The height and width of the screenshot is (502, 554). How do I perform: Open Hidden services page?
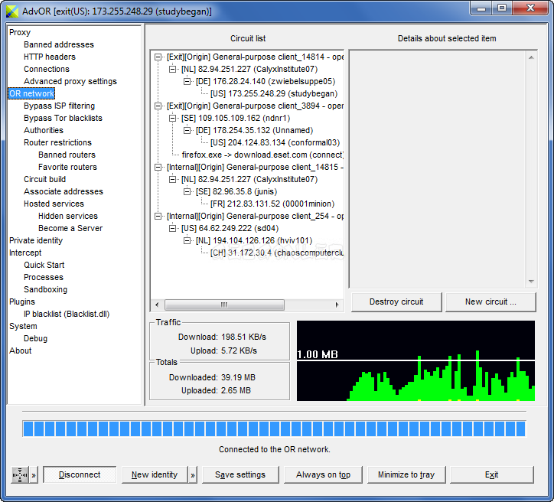point(68,217)
